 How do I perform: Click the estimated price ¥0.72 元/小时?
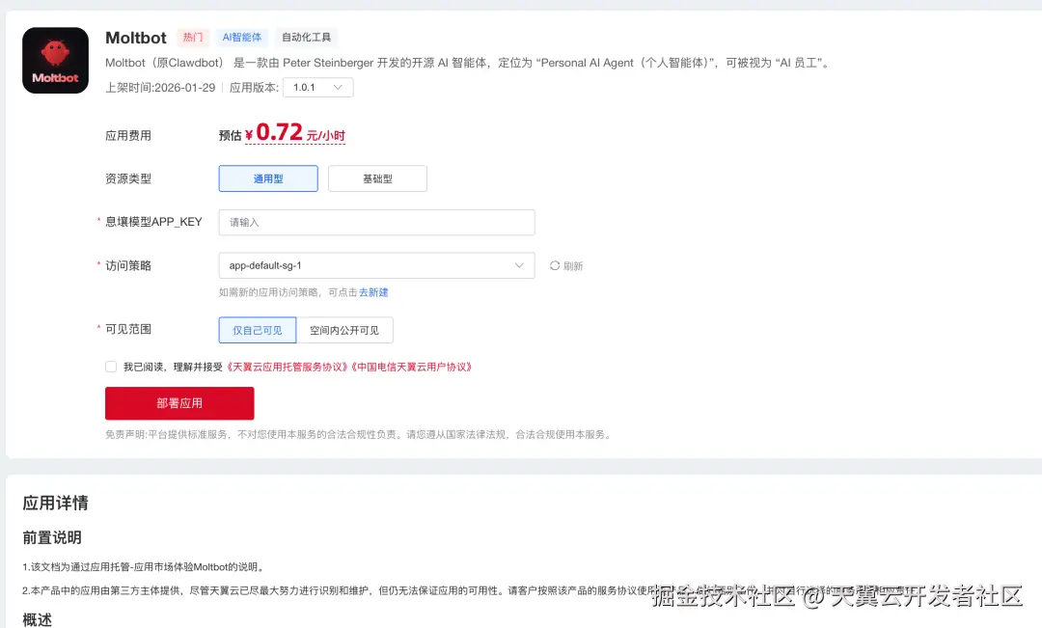(295, 133)
